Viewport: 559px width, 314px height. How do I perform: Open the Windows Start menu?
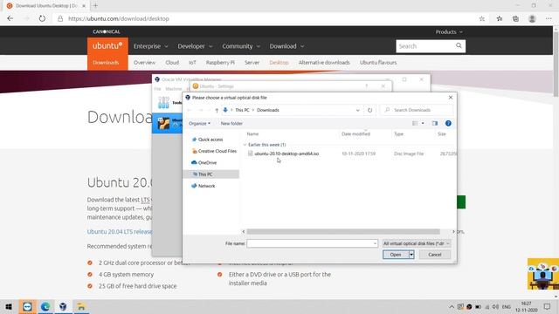pos(9,306)
